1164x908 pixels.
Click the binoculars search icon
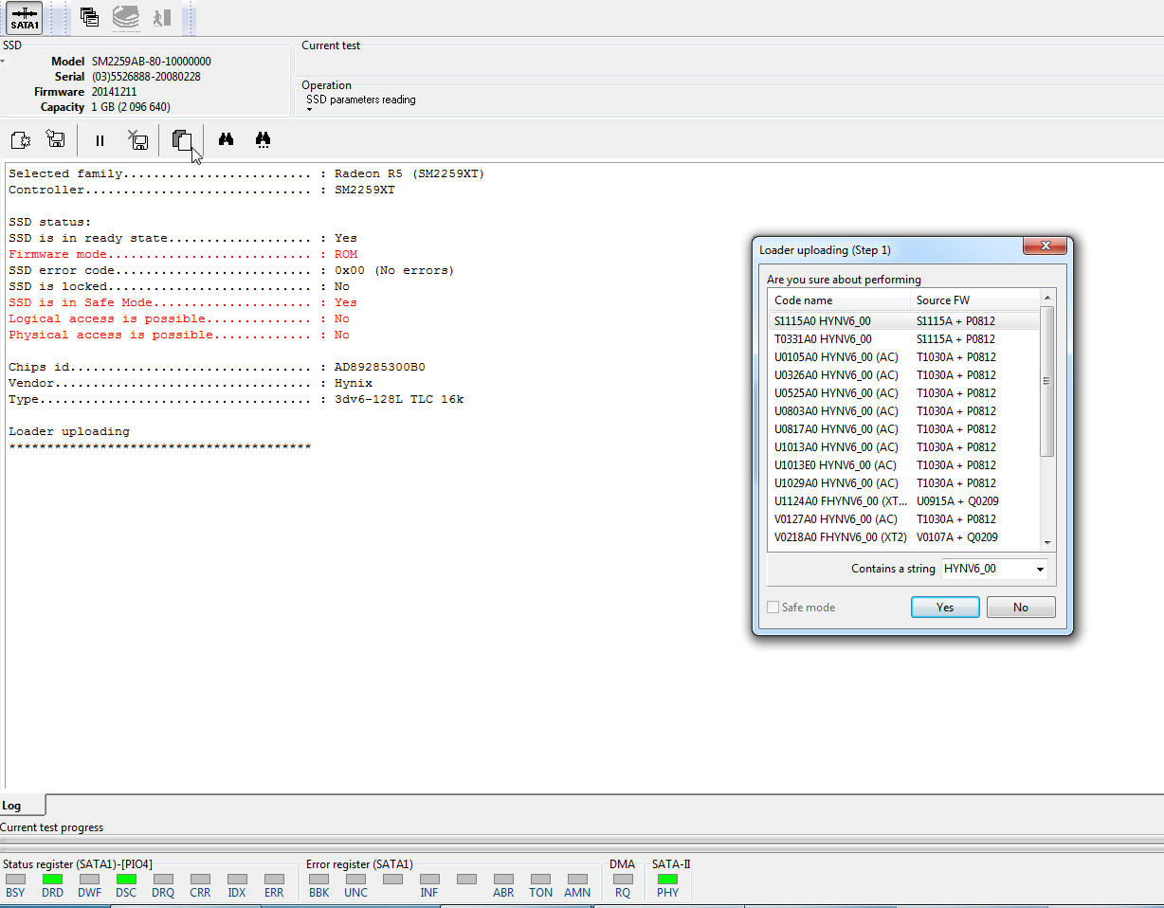(226, 140)
